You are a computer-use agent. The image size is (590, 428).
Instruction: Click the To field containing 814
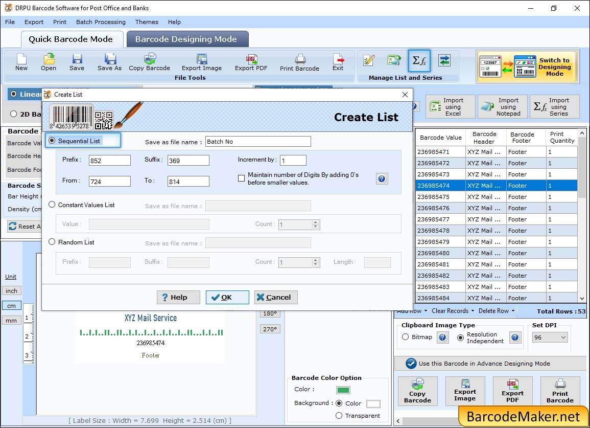pyautogui.click(x=188, y=182)
